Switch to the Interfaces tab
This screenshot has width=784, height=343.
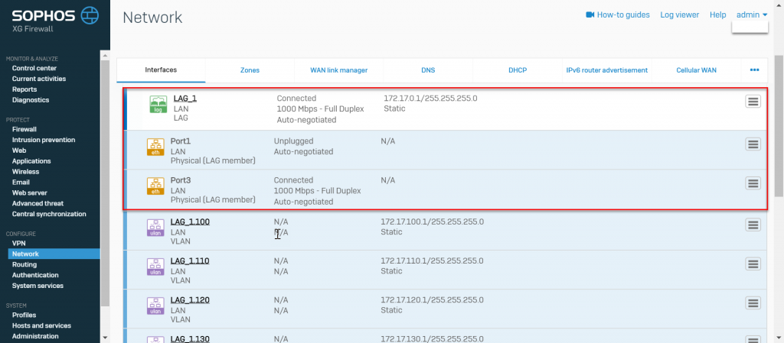pos(161,70)
